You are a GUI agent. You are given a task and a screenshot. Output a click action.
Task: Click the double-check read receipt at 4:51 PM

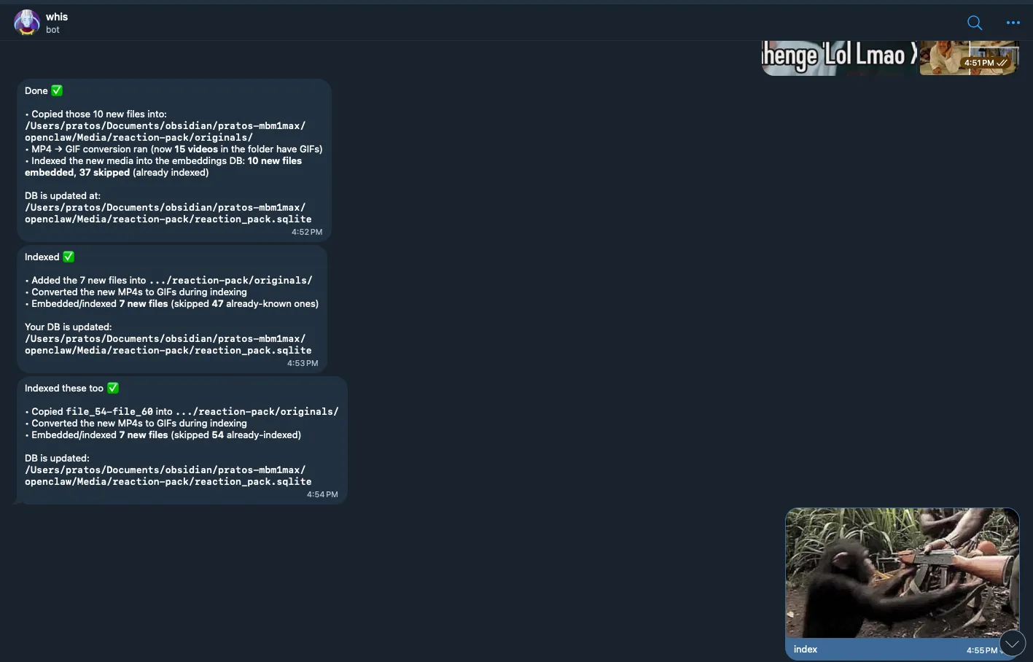tap(1002, 63)
